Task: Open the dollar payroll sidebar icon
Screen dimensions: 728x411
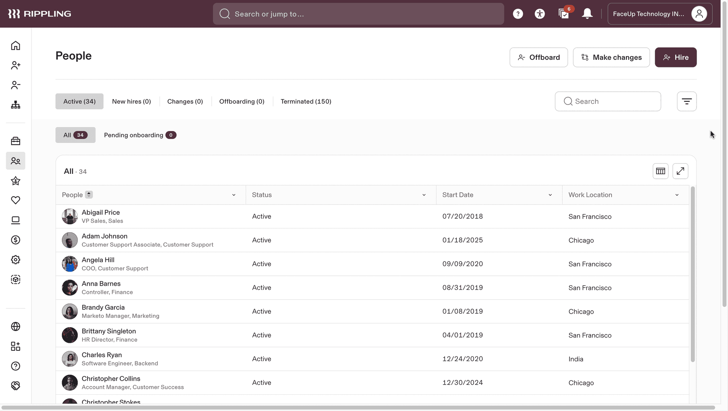Action: pos(16,240)
